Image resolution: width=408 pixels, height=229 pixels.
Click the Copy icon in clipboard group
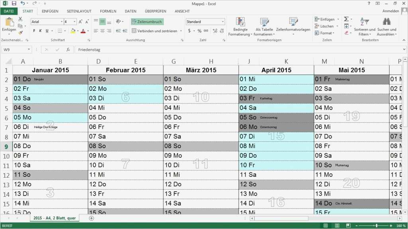[x=20, y=26]
